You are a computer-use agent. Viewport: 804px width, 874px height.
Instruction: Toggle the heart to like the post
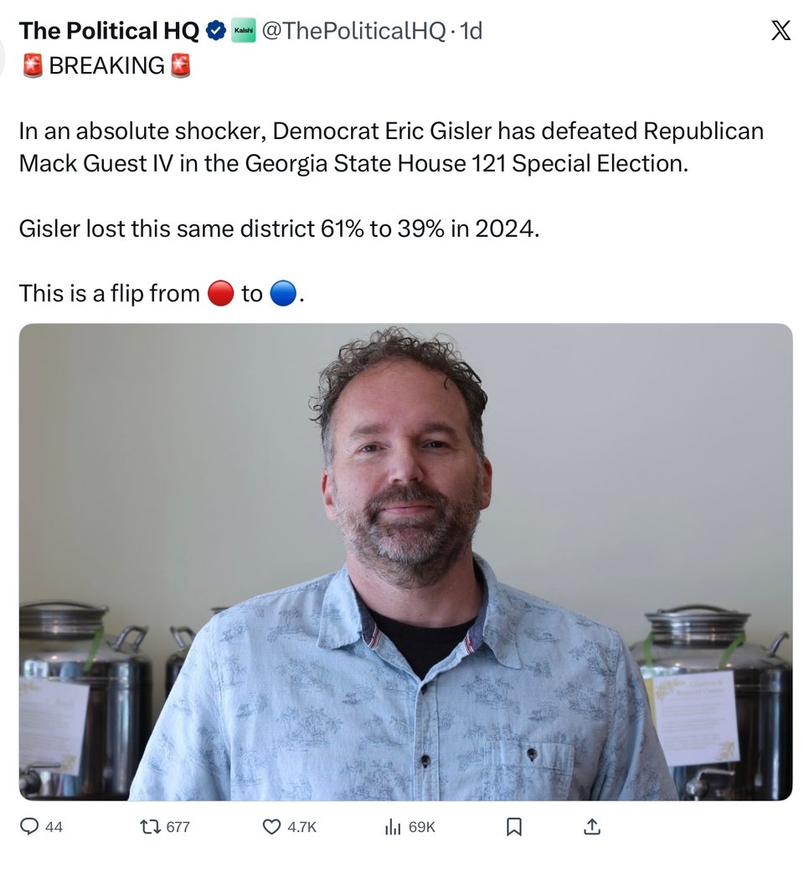point(271,826)
